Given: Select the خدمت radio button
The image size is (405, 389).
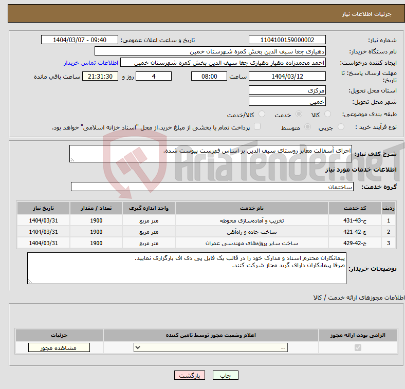Looking at the screenshot, I should [299, 114].
